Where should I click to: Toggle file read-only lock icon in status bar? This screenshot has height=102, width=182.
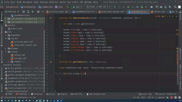pos(167,97)
